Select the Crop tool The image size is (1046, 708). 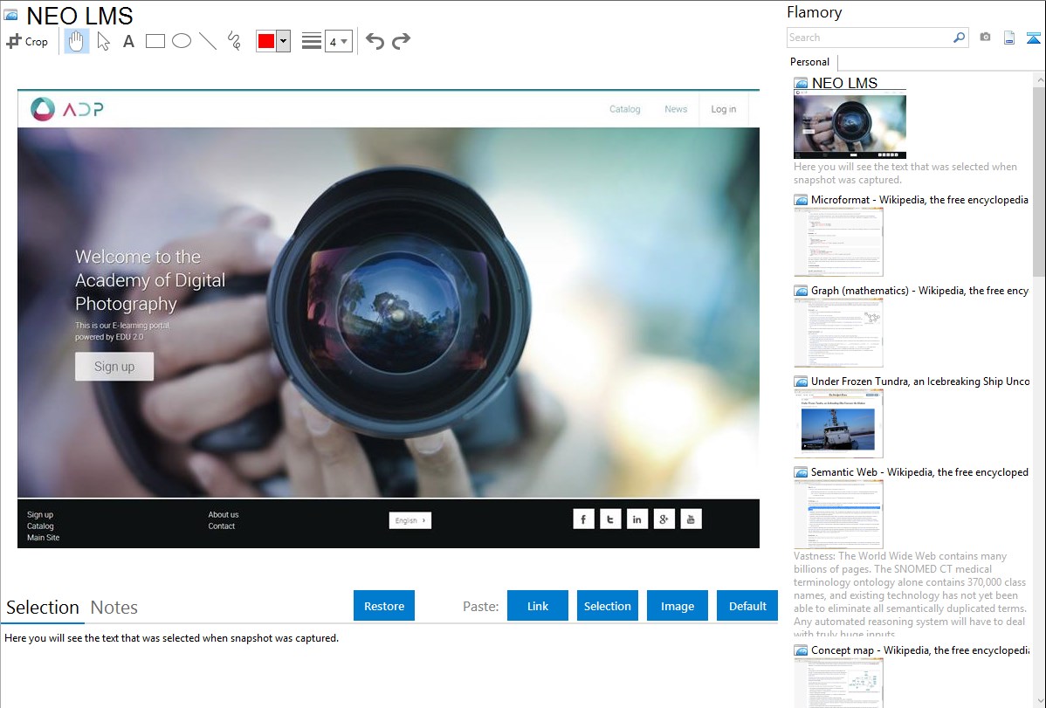(x=27, y=41)
